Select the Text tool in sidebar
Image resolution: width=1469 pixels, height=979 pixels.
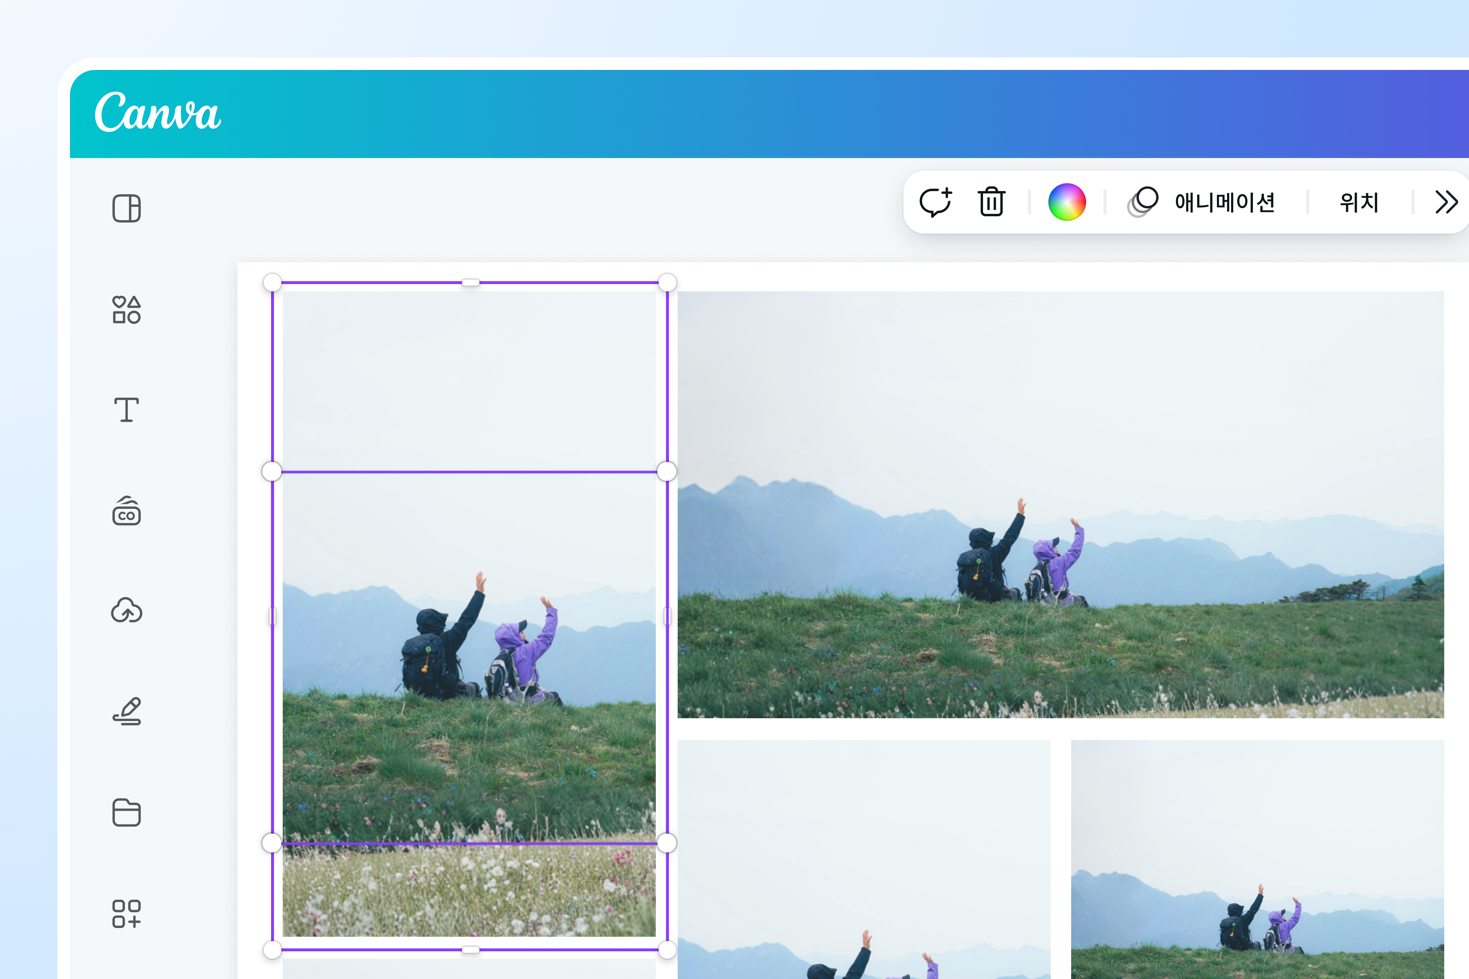click(126, 410)
